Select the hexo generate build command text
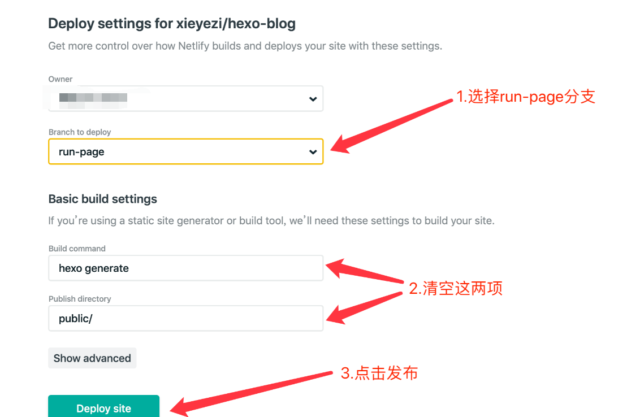The height and width of the screenshot is (417, 627). click(x=94, y=268)
